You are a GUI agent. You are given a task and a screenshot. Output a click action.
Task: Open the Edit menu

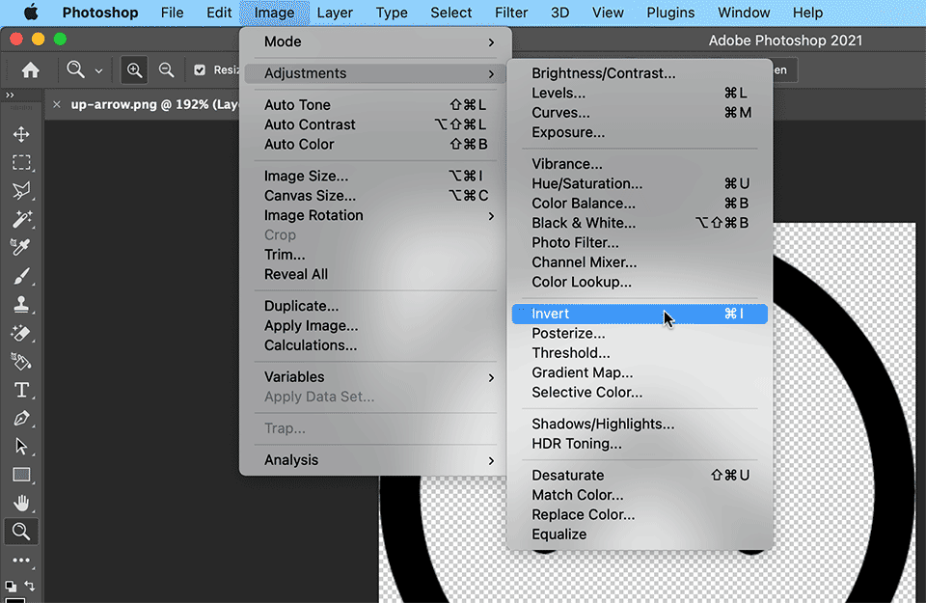click(219, 13)
